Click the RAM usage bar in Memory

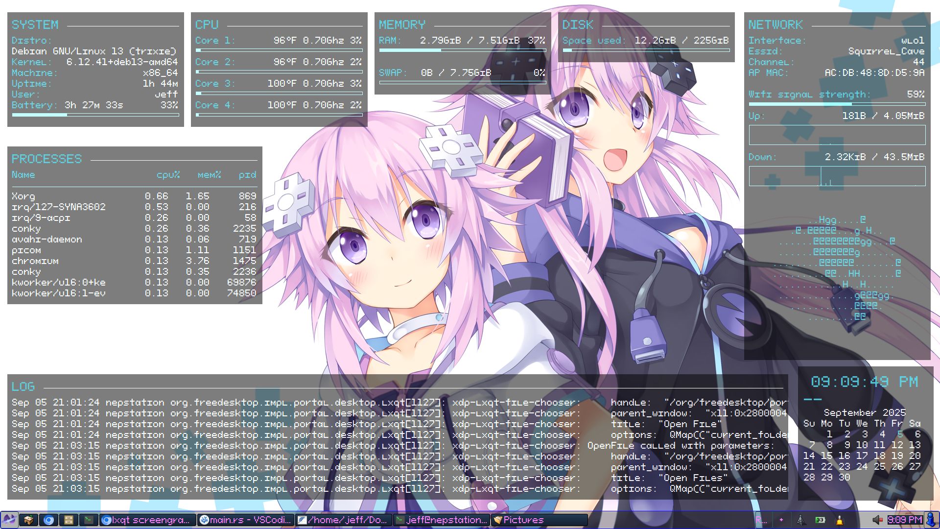pos(462,50)
